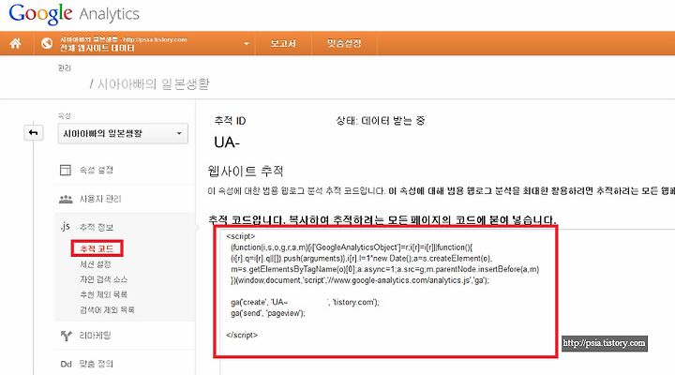Click the 시아아빠의 일본생활 page title

(x=153, y=83)
